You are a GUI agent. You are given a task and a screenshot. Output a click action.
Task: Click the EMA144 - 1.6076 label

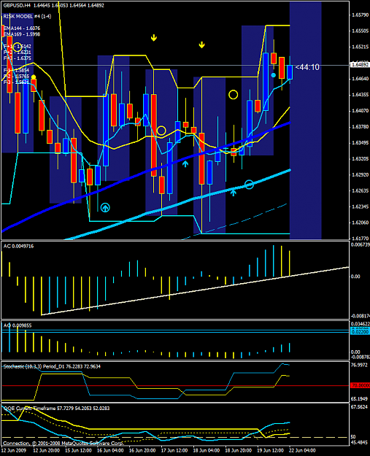point(21,28)
